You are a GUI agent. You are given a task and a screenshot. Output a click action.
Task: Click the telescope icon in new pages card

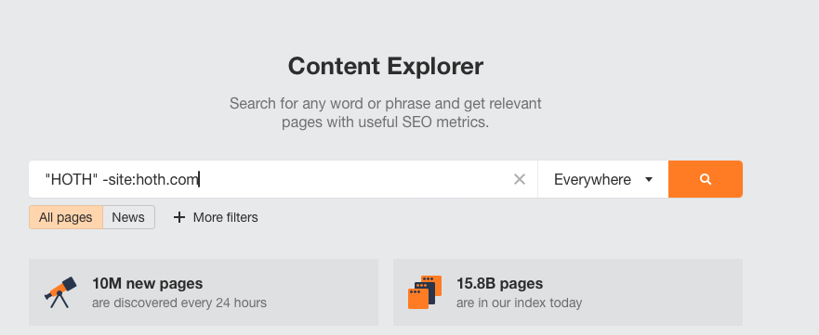[x=60, y=292]
